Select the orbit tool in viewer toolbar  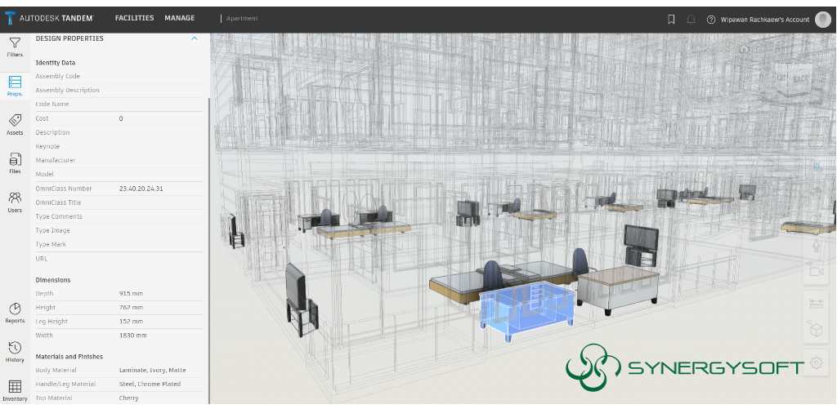tap(817, 167)
